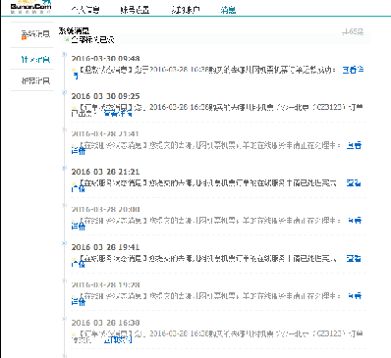Click the Qunar.com logo in the header

[30, 7]
